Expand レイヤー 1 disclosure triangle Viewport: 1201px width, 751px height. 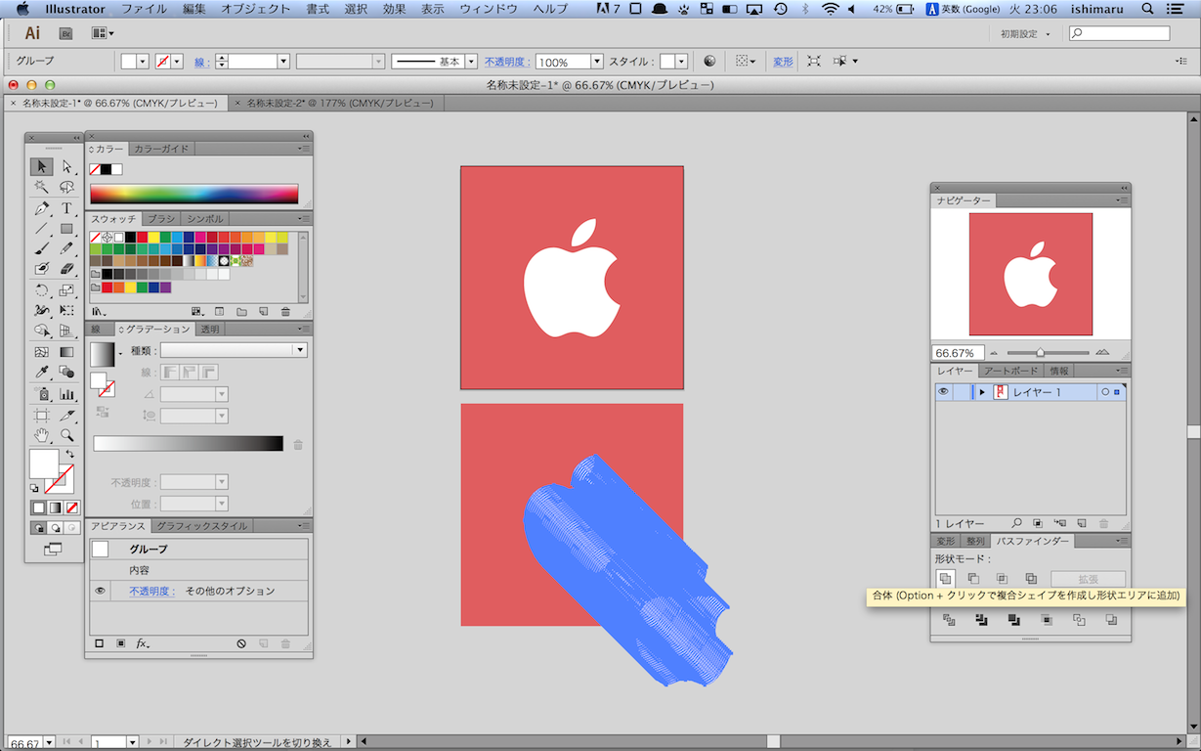981,392
